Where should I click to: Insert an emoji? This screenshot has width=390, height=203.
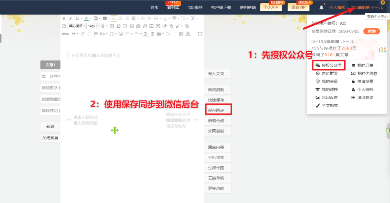pos(121,34)
